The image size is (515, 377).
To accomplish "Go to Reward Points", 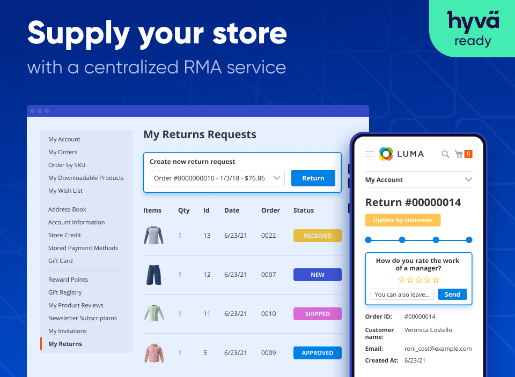I will pos(68,280).
